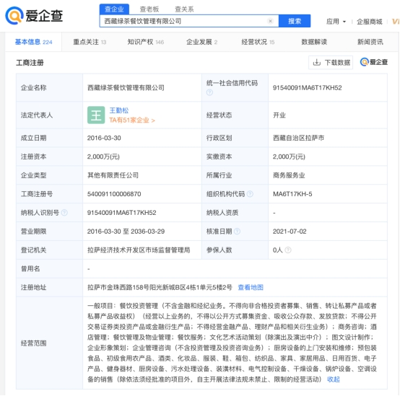This screenshot has height=396, width=400.
Task: Click the download icon in 下载数据 button
Action: 316,63
